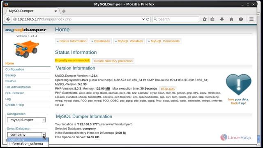The height and width of the screenshot is (148, 263).
Task: Click in the browser Search box
Action: tap(176, 19)
